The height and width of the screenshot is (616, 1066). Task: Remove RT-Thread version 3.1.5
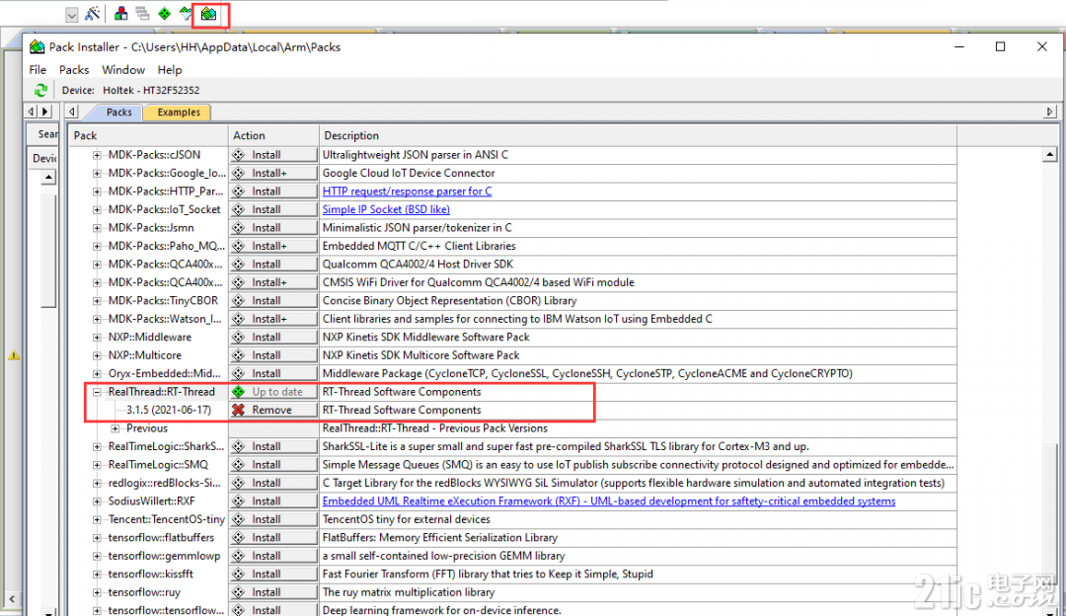click(x=274, y=410)
